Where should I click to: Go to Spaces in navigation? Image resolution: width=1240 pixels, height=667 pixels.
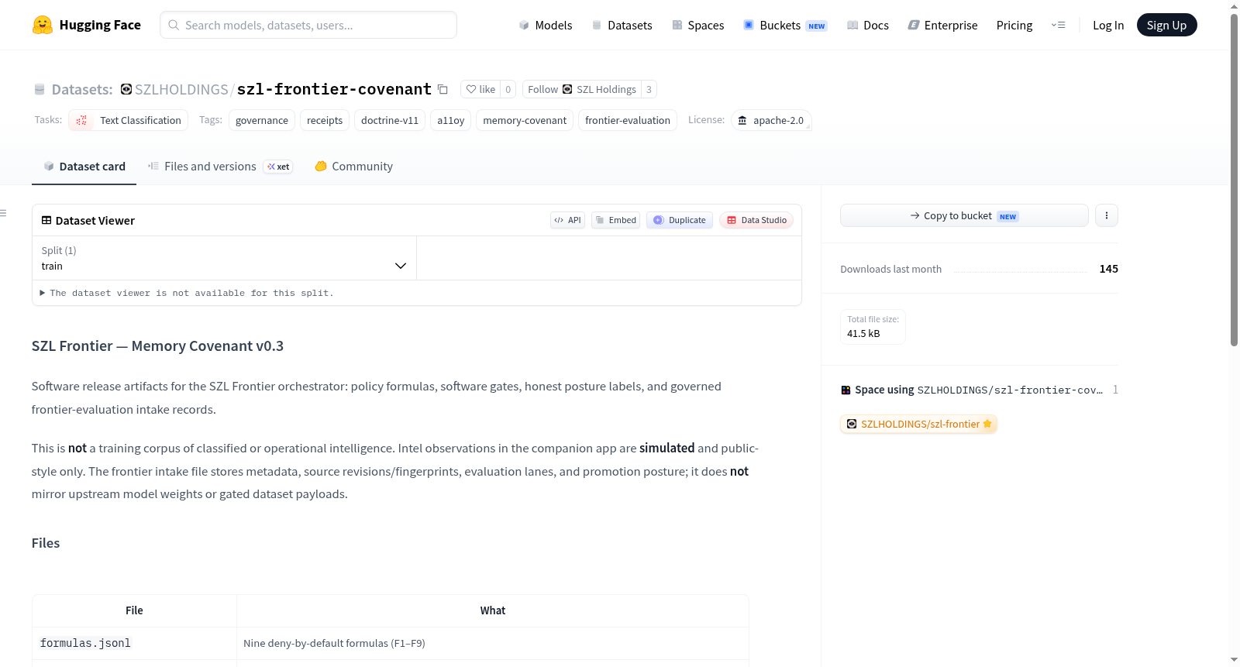[698, 25]
